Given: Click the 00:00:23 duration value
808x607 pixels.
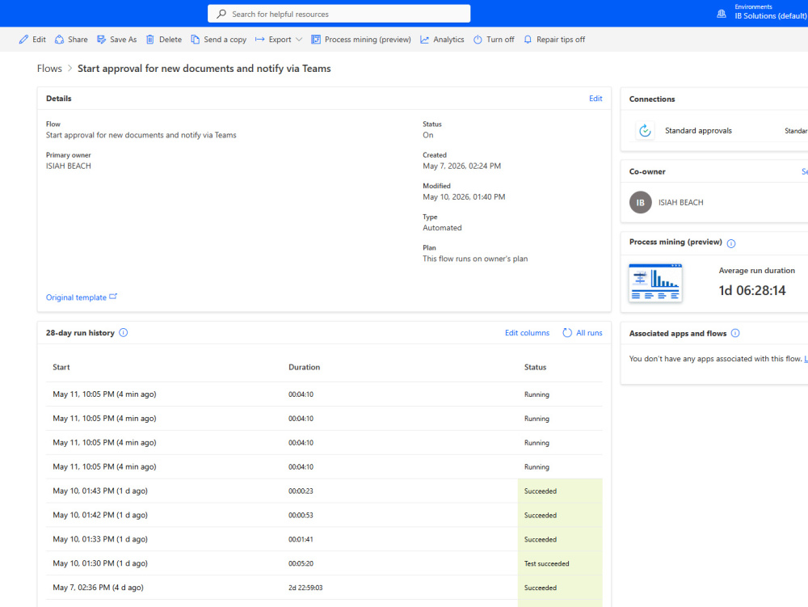Looking at the screenshot, I should pyautogui.click(x=301, y=491).
